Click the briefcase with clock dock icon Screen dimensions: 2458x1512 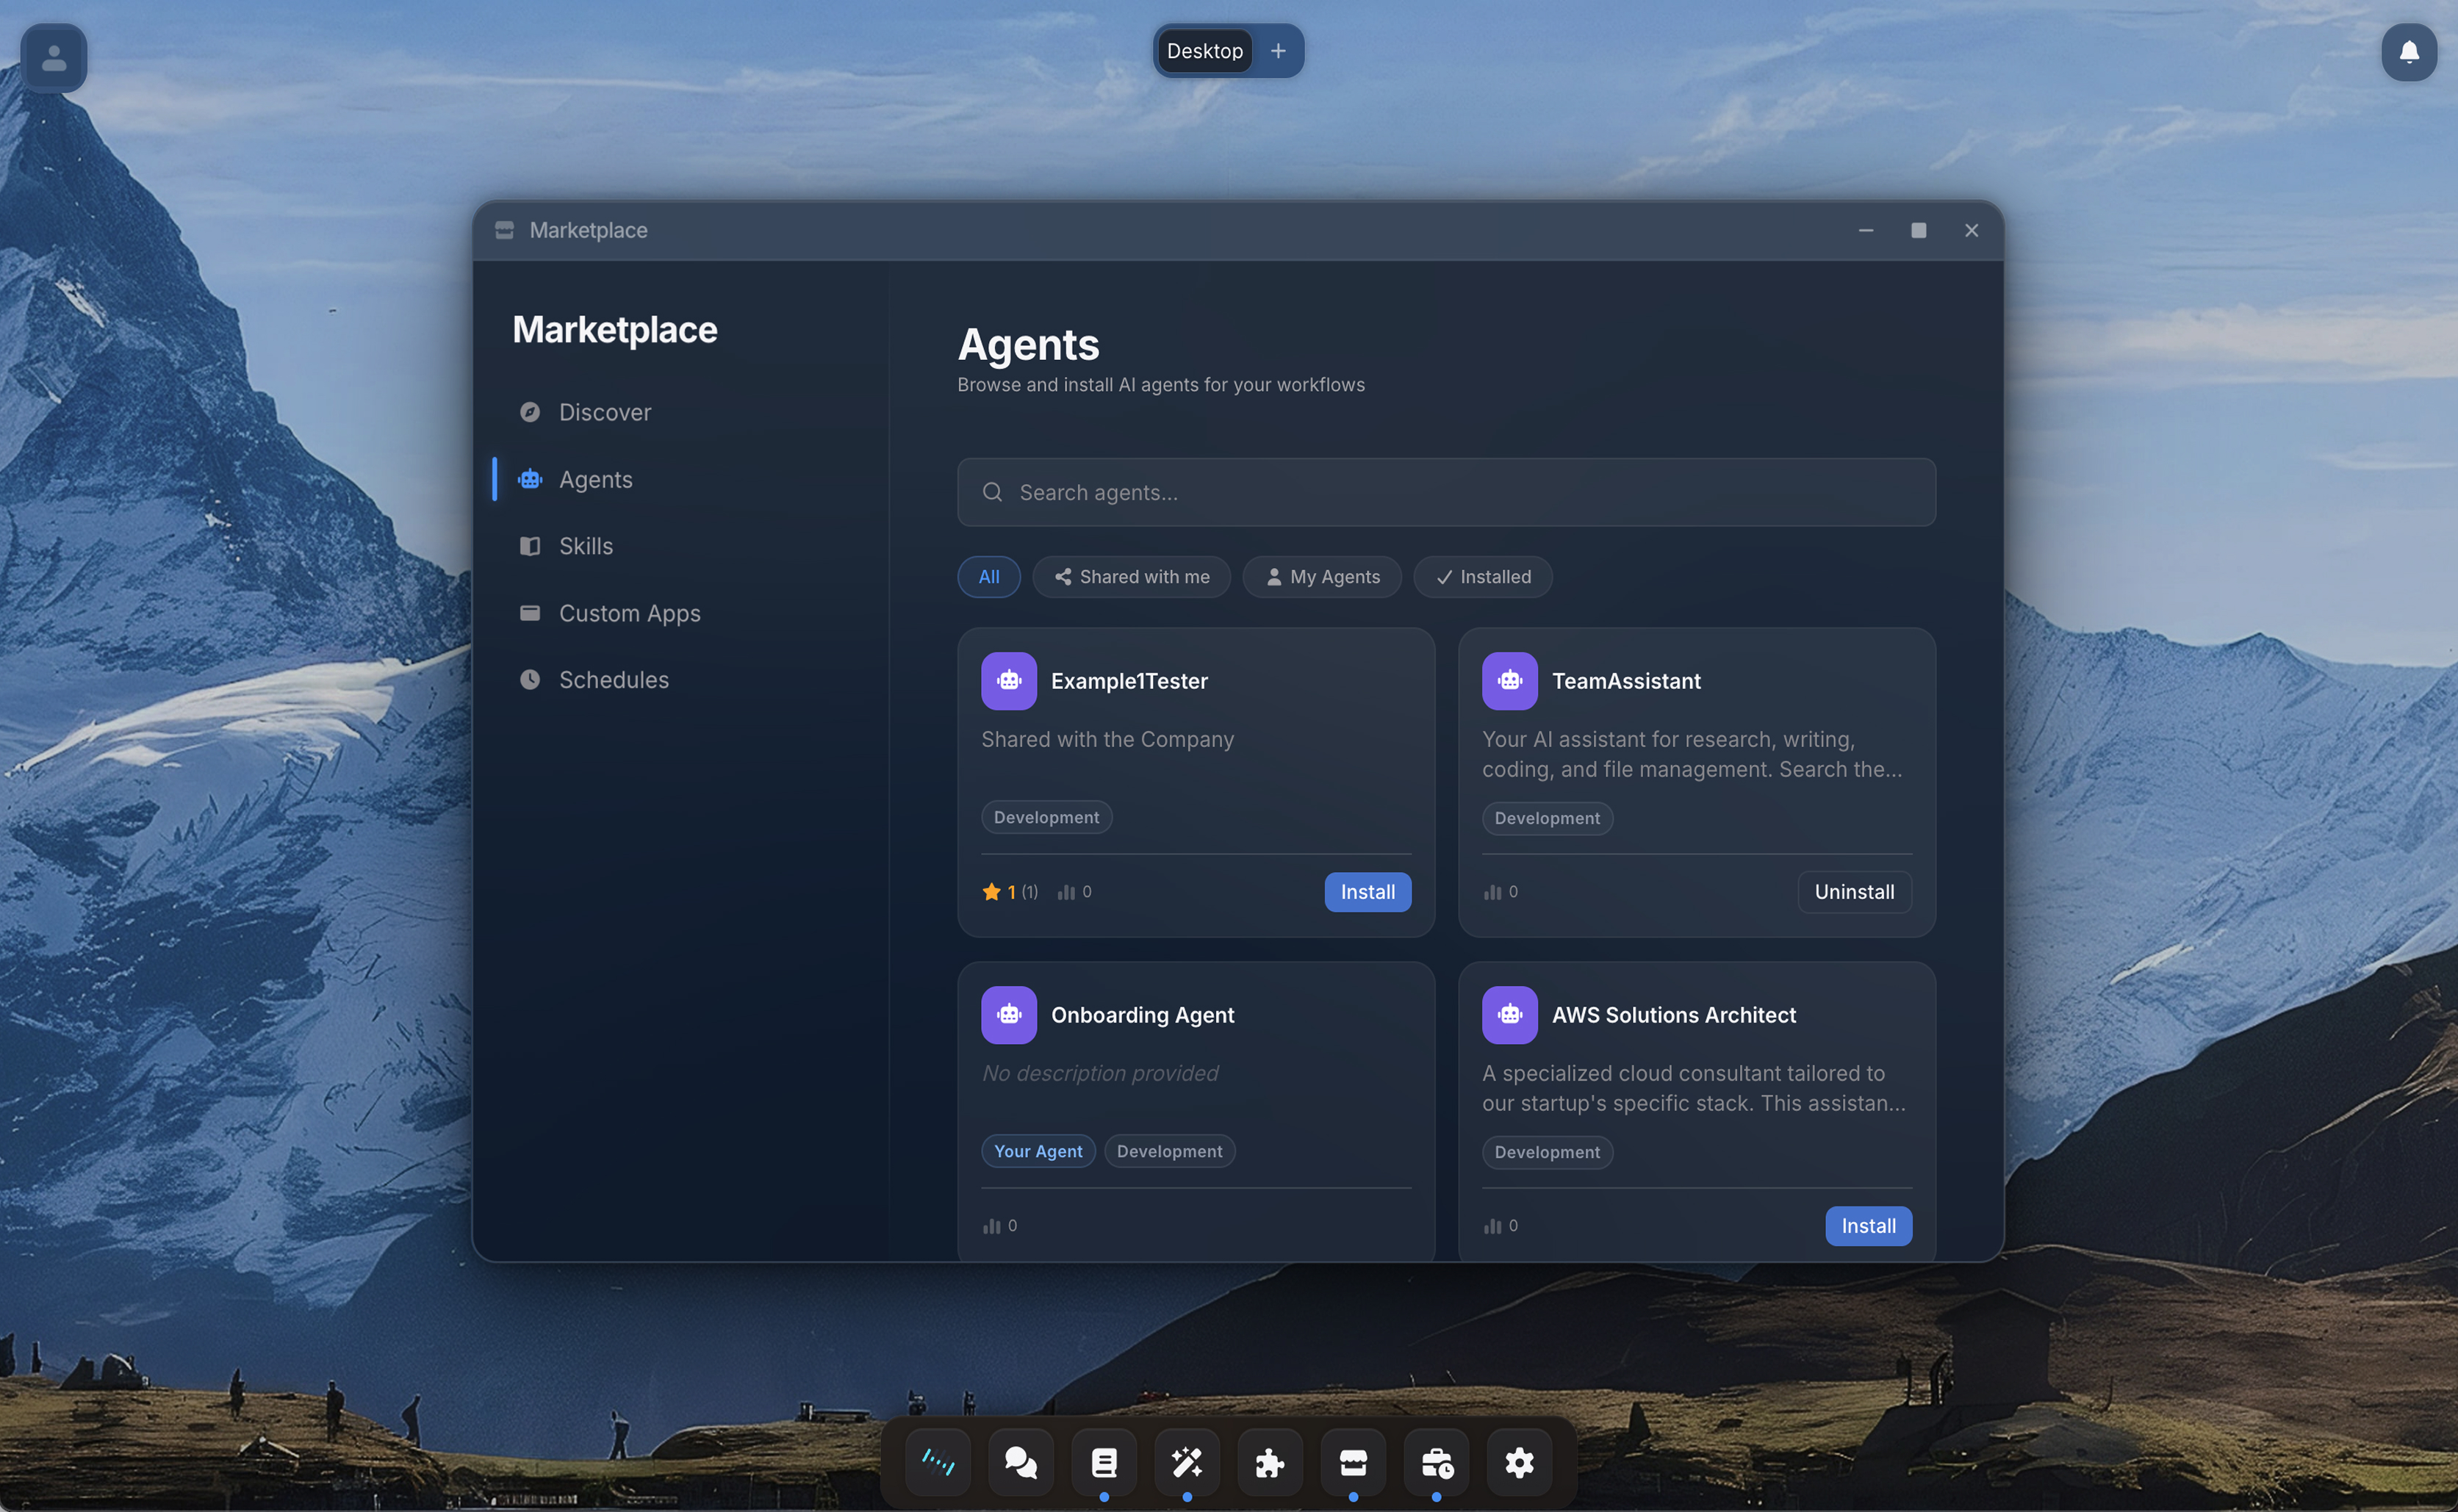coord(1436,1462)
